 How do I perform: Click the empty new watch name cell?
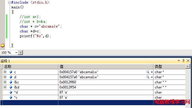[30, 103]
